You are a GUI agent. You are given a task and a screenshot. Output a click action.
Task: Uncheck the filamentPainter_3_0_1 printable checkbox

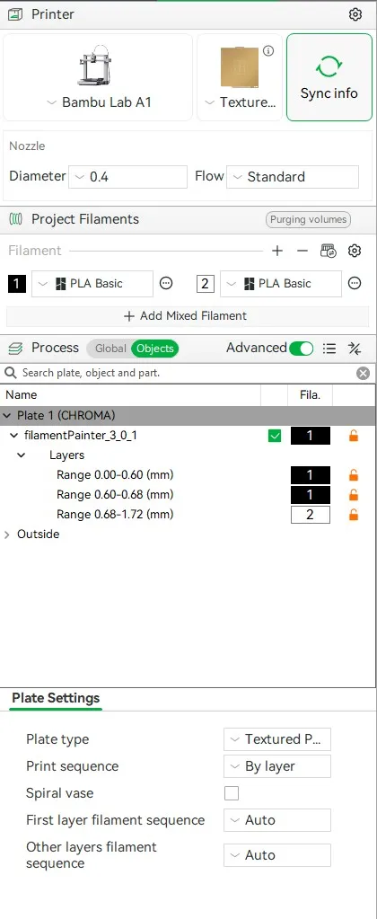click(274, 436)
